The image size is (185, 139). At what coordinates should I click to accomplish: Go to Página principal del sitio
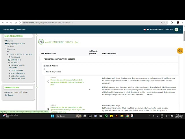click(x=16, y=43)
